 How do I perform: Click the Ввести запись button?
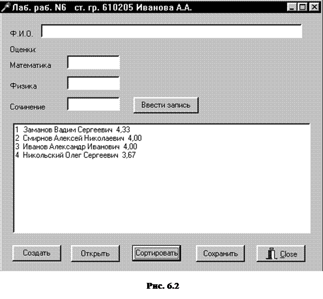[166, 105]
